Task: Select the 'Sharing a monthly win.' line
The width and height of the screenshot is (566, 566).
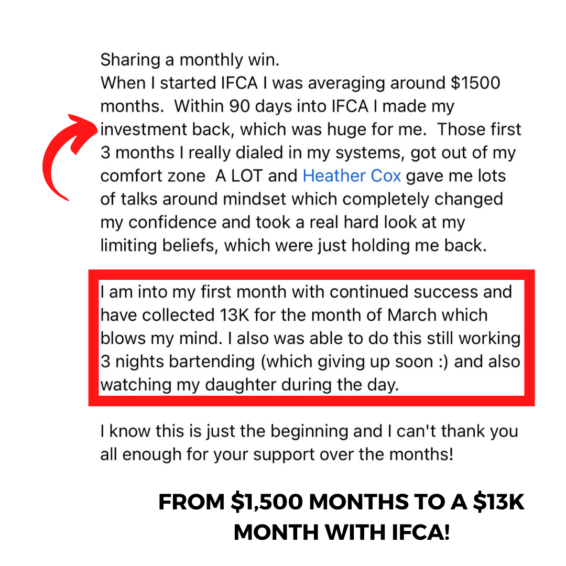Action: click(x=190, y=60)
